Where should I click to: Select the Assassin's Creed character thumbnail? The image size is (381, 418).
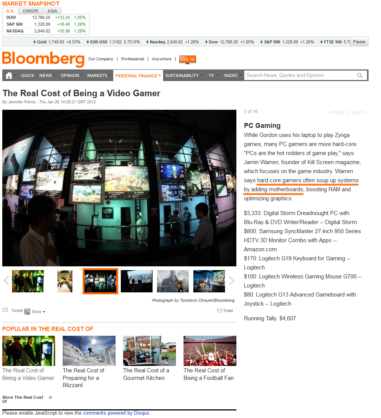pos(173,281)
